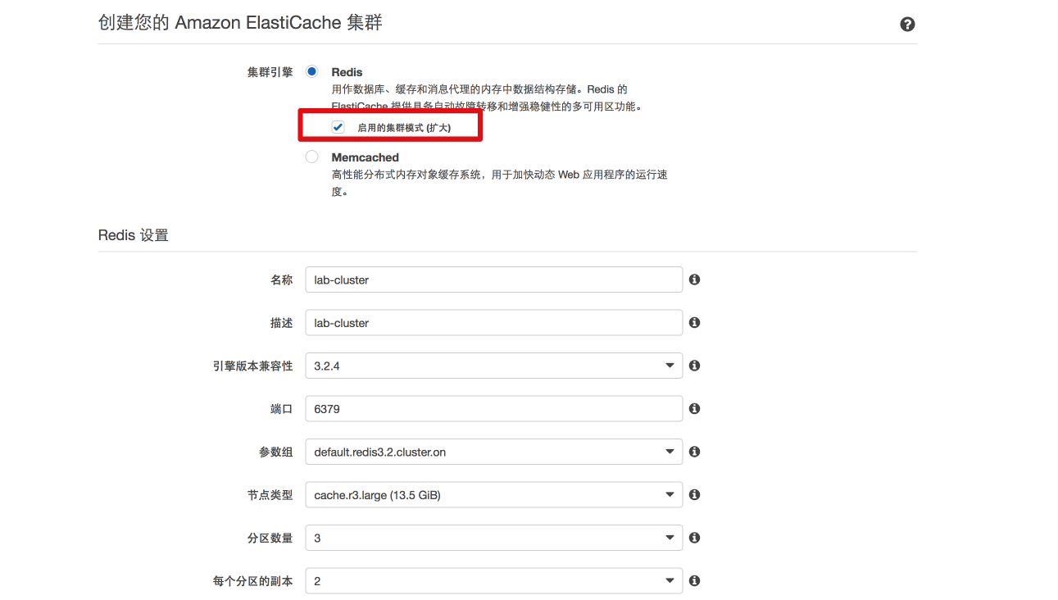Click the Redis 设置 section heading
This screenshot has height=600, width=1058.
pyautogui.click(x=134, y=235)
